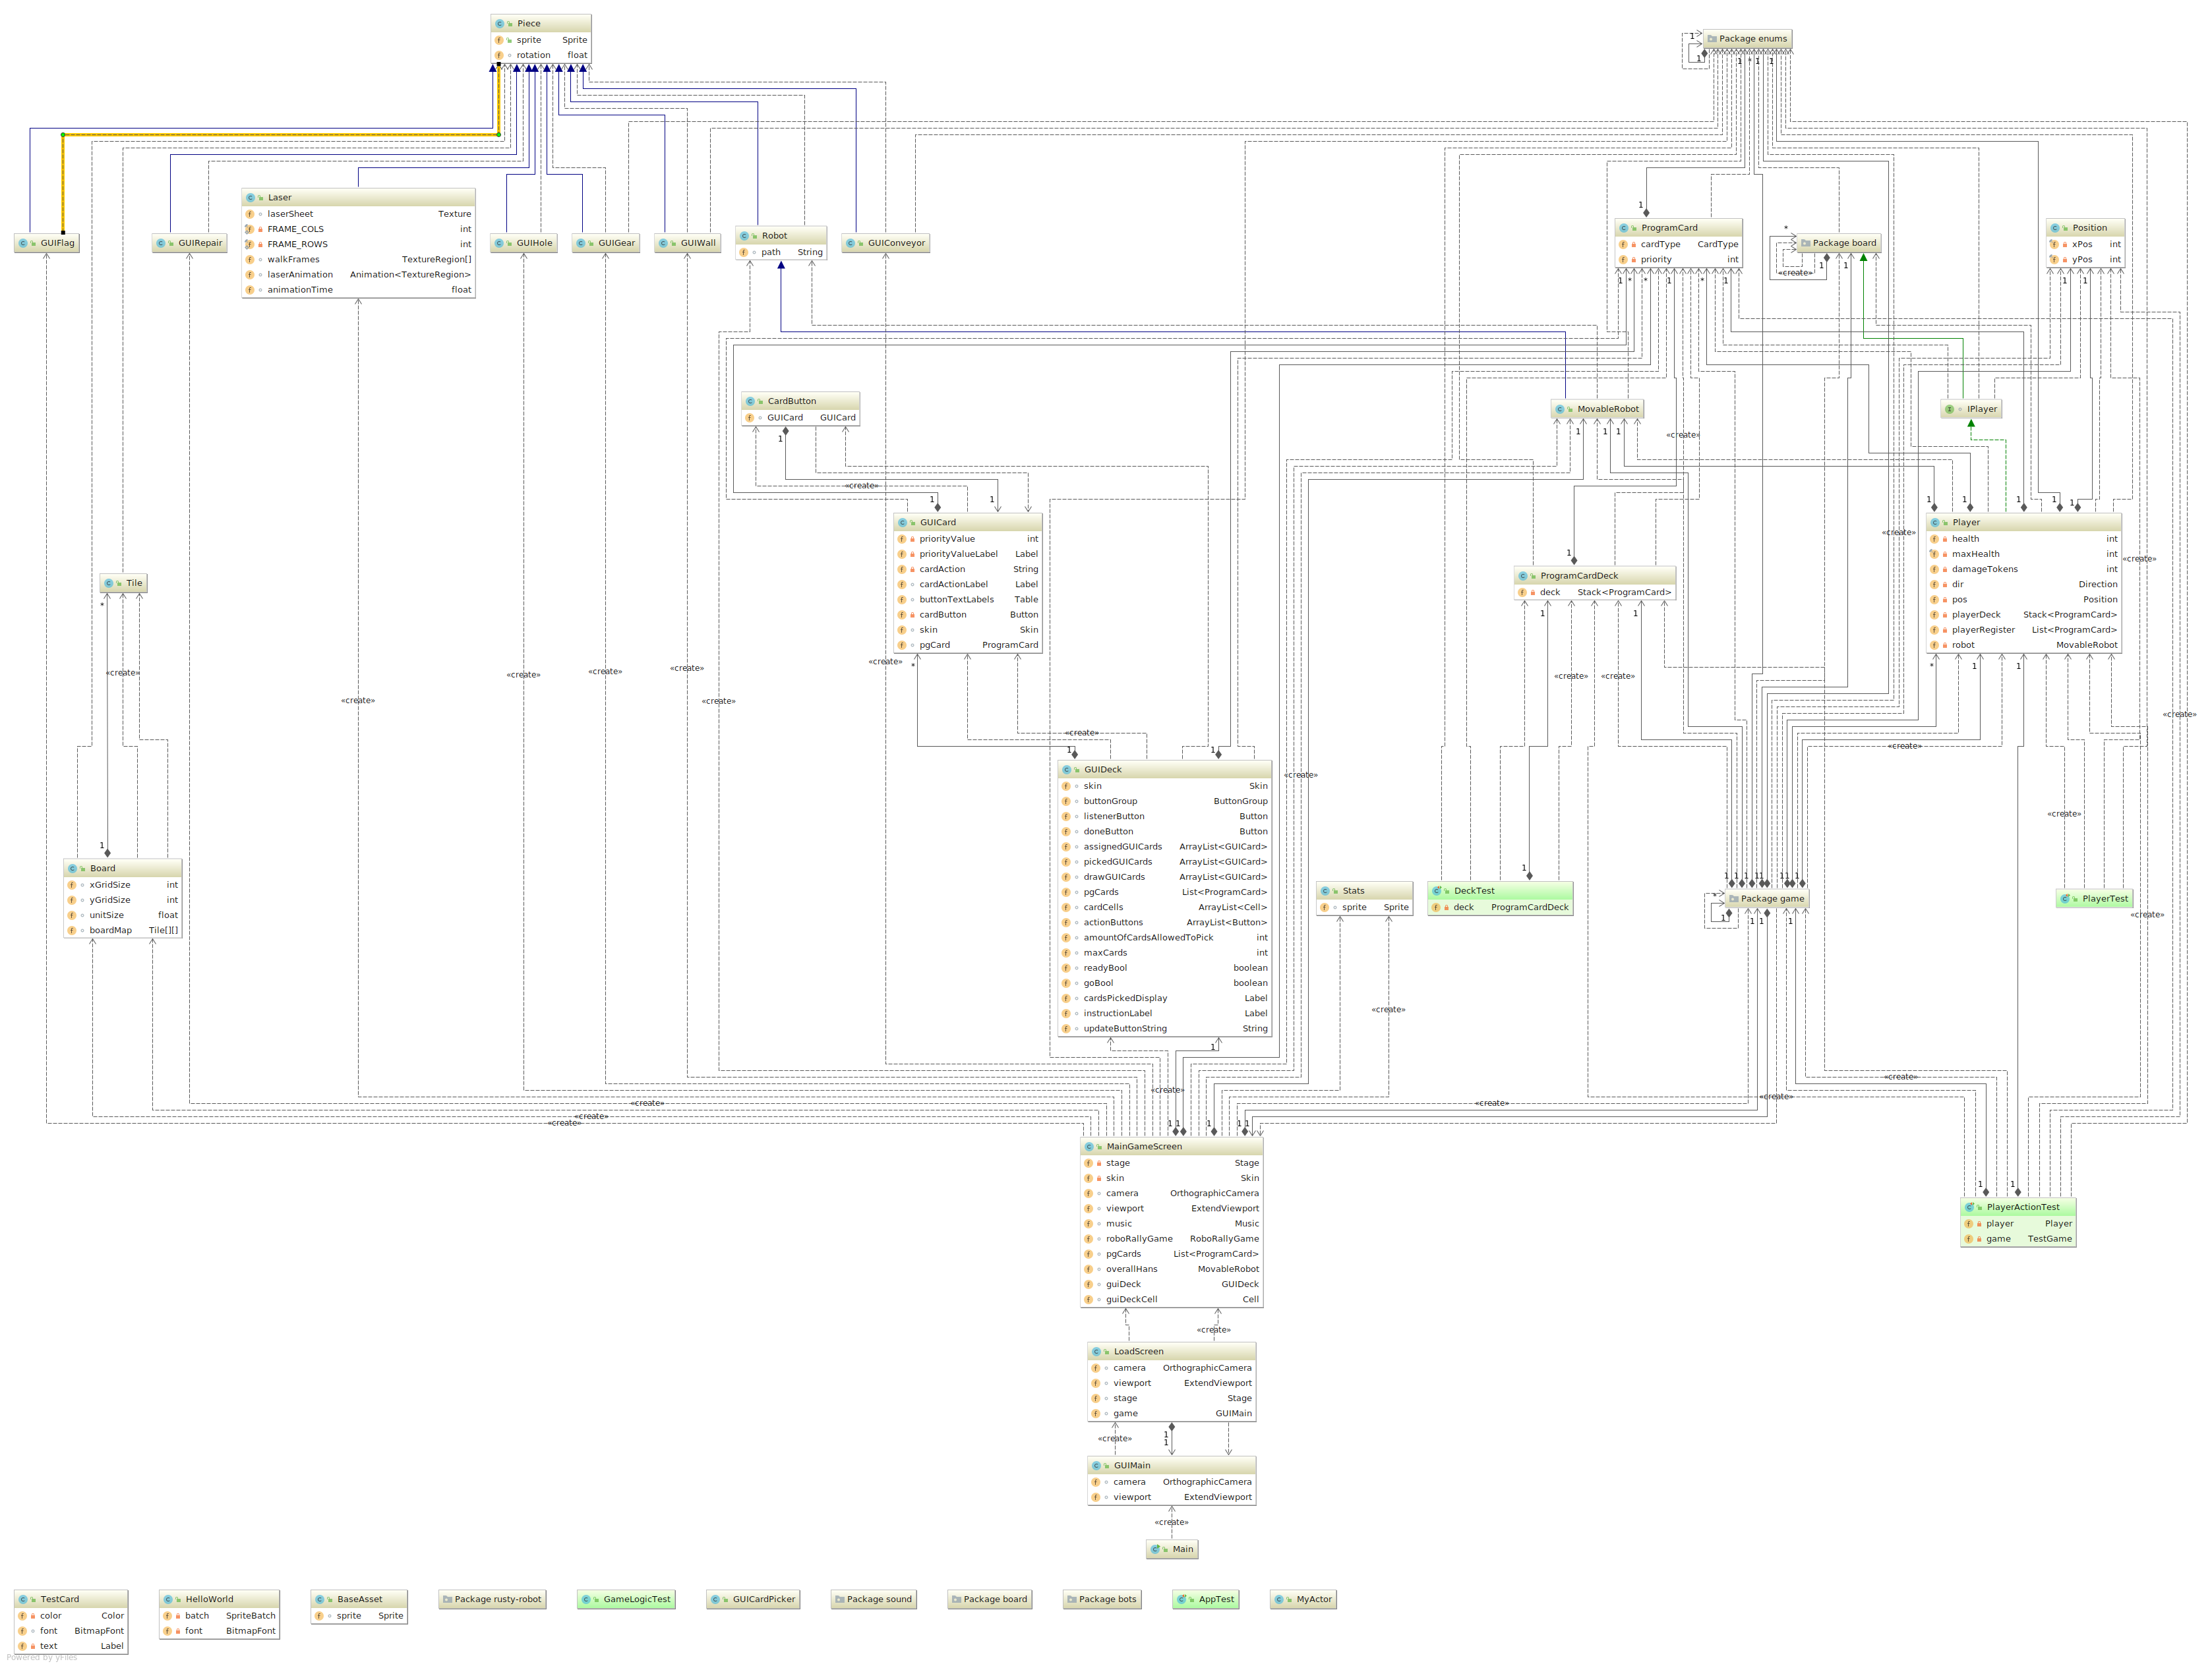Click the field icon beside boardMap
The height and width of the screenshot is (1668, 2212).
point(72,931)
